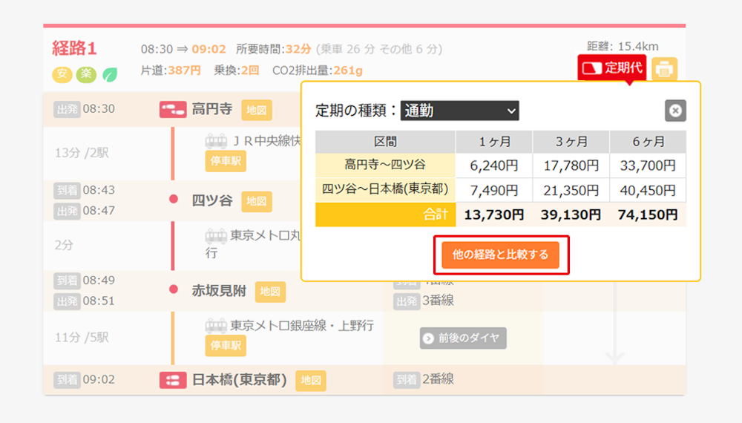Click the 四ツ谷 station name
The width and height of the screenshot is (742, 423).
(x=212, y=200)
